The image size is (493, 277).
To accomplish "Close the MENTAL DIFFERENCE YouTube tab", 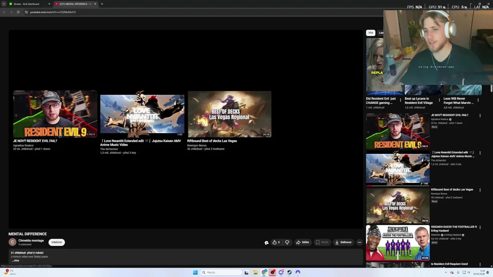I will point(95,4).
